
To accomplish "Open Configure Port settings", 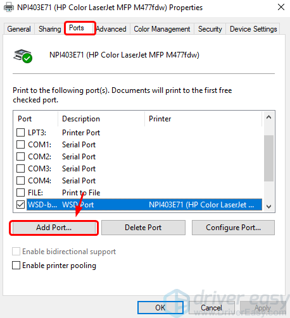I will point(233,228).
